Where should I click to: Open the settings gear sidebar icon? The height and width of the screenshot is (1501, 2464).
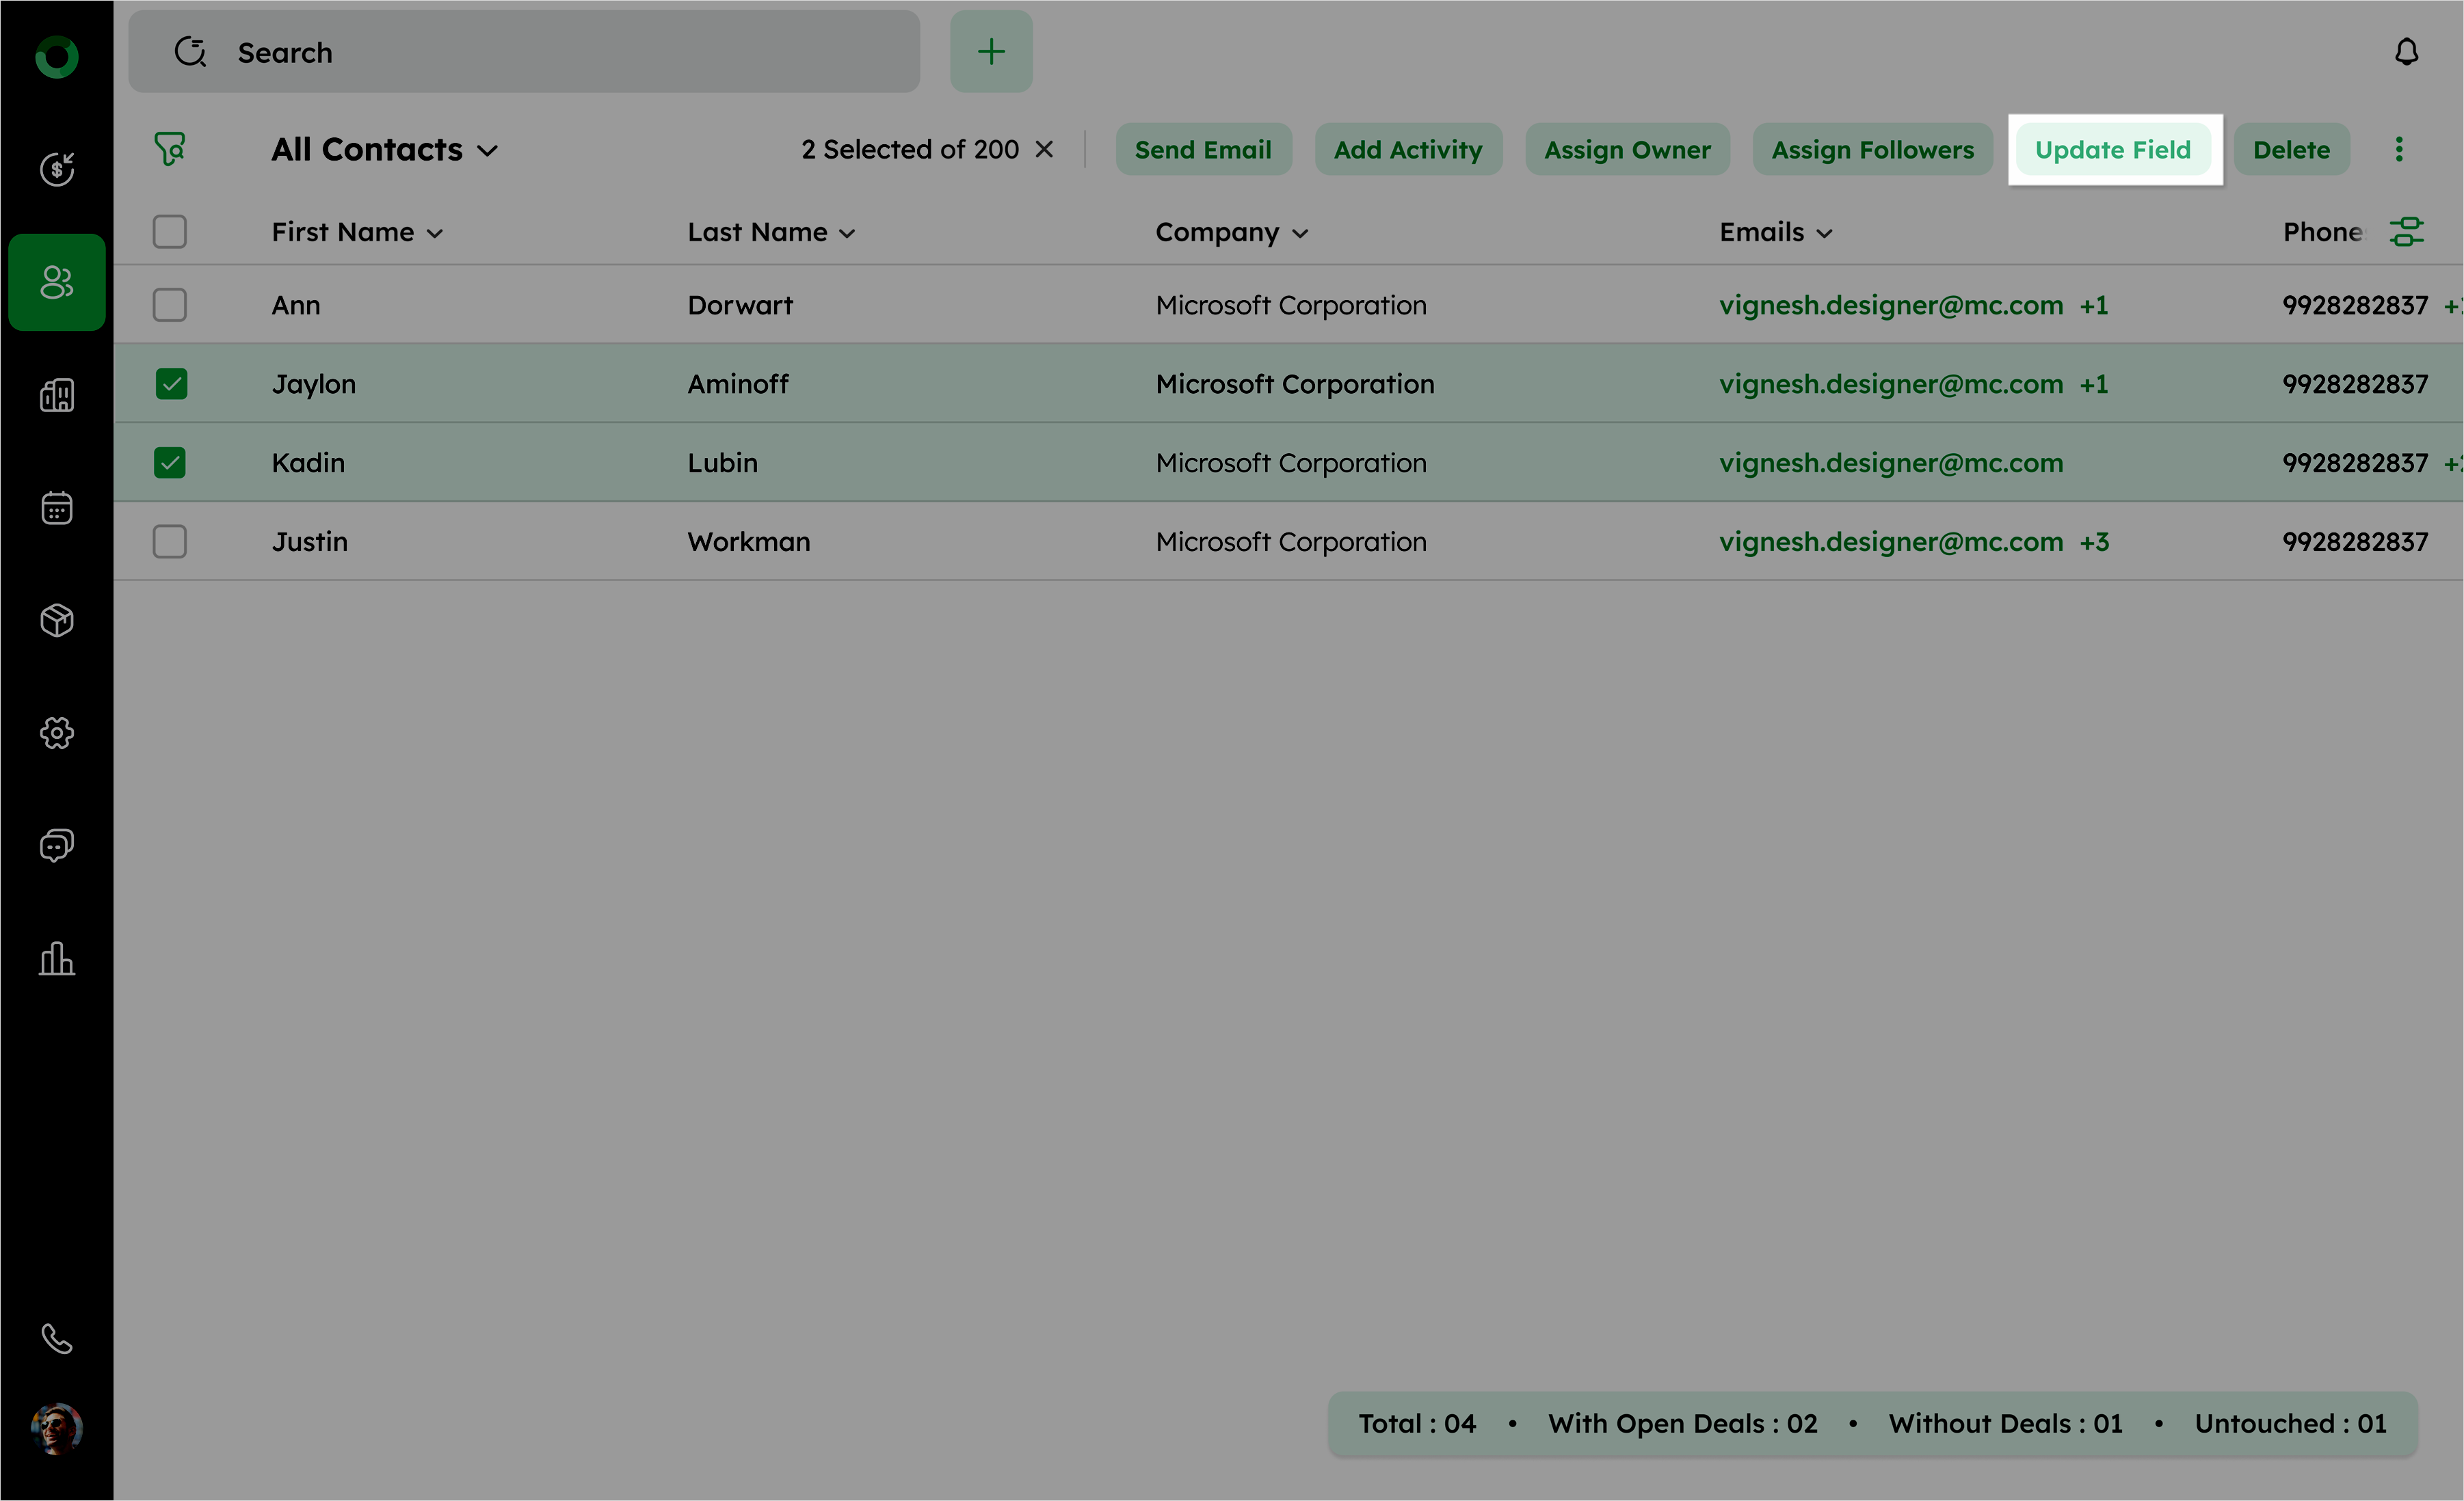57,733
